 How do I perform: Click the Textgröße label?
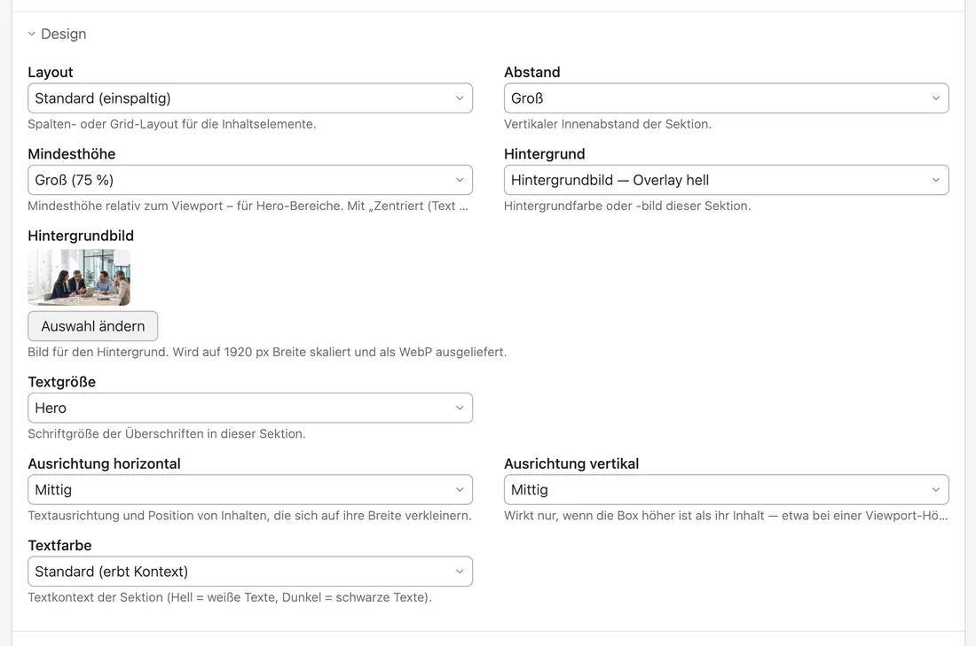click(61, 382)
